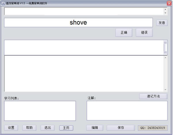
Task: Open 设置 settings
Action: (11, 128)
